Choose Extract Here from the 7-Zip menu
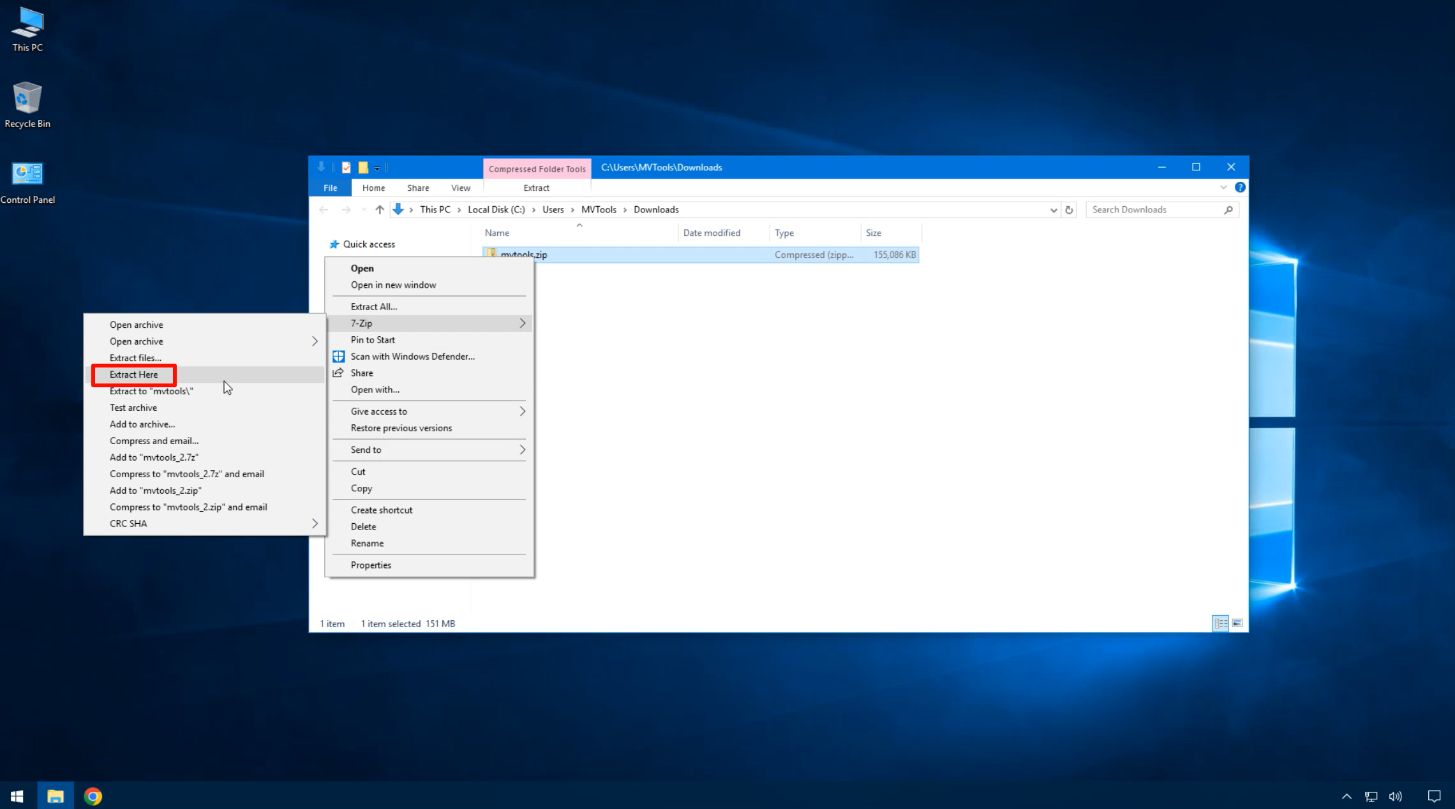Image resolution: width=1455 pixels, height=809 pixels. [133, 375]
